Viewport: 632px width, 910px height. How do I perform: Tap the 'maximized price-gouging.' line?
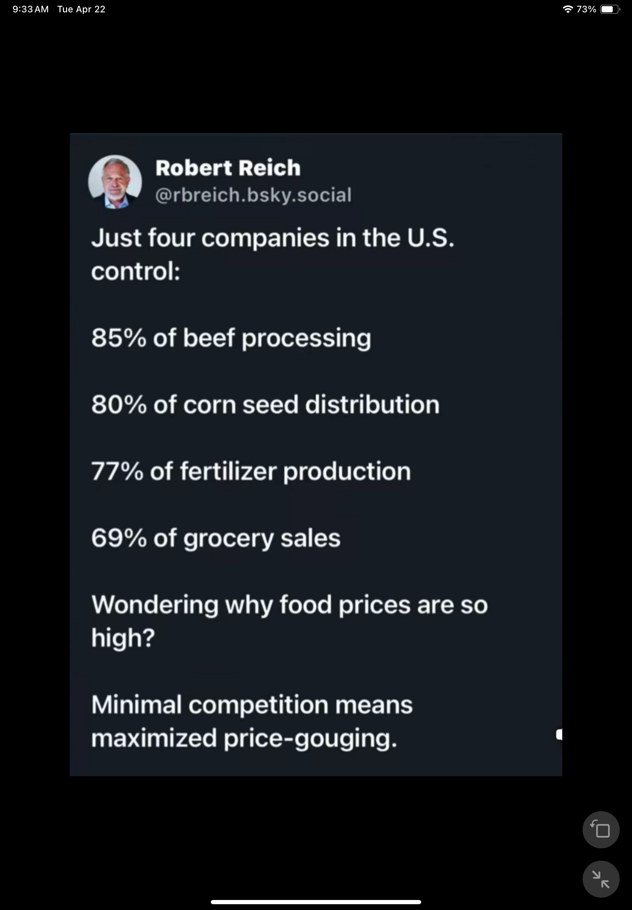(244, 738)
